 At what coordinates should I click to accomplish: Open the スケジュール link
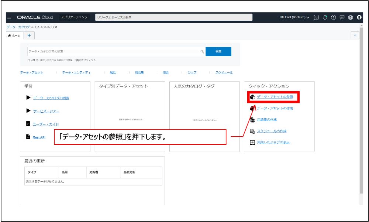[224, 73]
